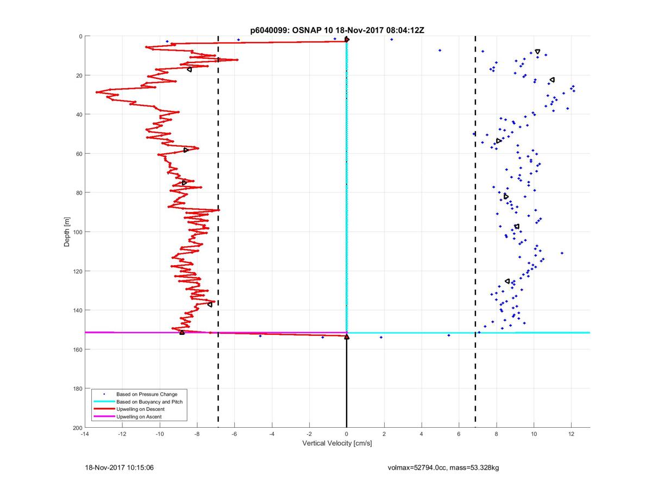Screen dimensions: 652x481
Task: Click legend entry 'Upwelling on Ascent'
Action: (139, 417)
